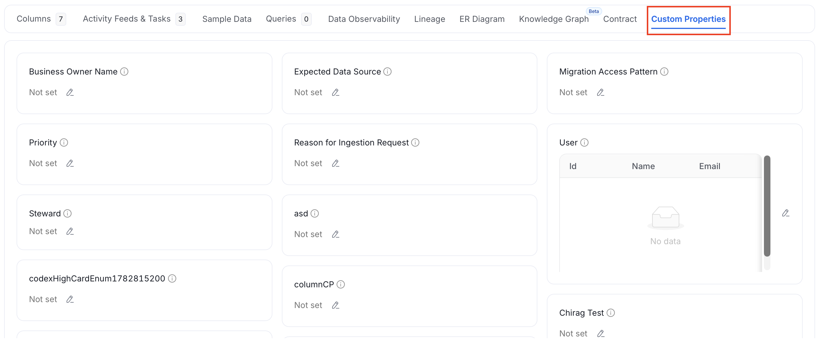Image resolution: width=821 pixels, height=350 pixels.
Task: Click the Name column header
Action: pos(643,166)
